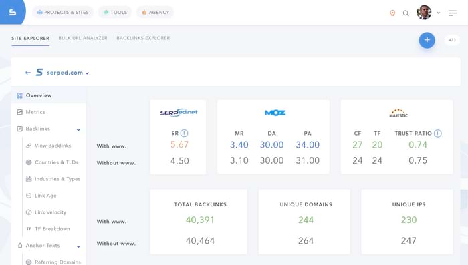Viewport: 468px width, 265px height.
Task: Click total backlinks value 40,391
Action: click(200, 220)
